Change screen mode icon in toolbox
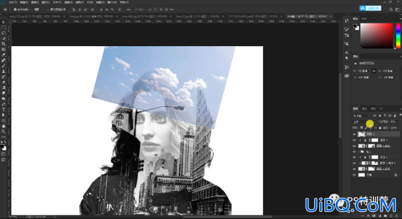This screenshot has width=402, height=219. tap(3, 160)
